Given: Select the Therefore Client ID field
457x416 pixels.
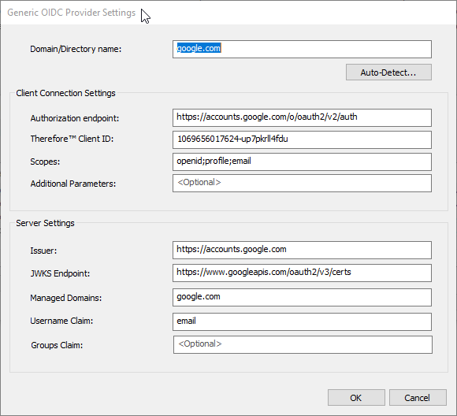Looking at the screenshot, I should pos(302,139).
